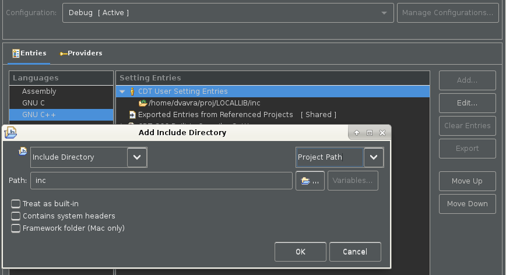Toggle Framework folder (Mac only) checkbox
Screen dimensions: 506x275
pos(16,228)
